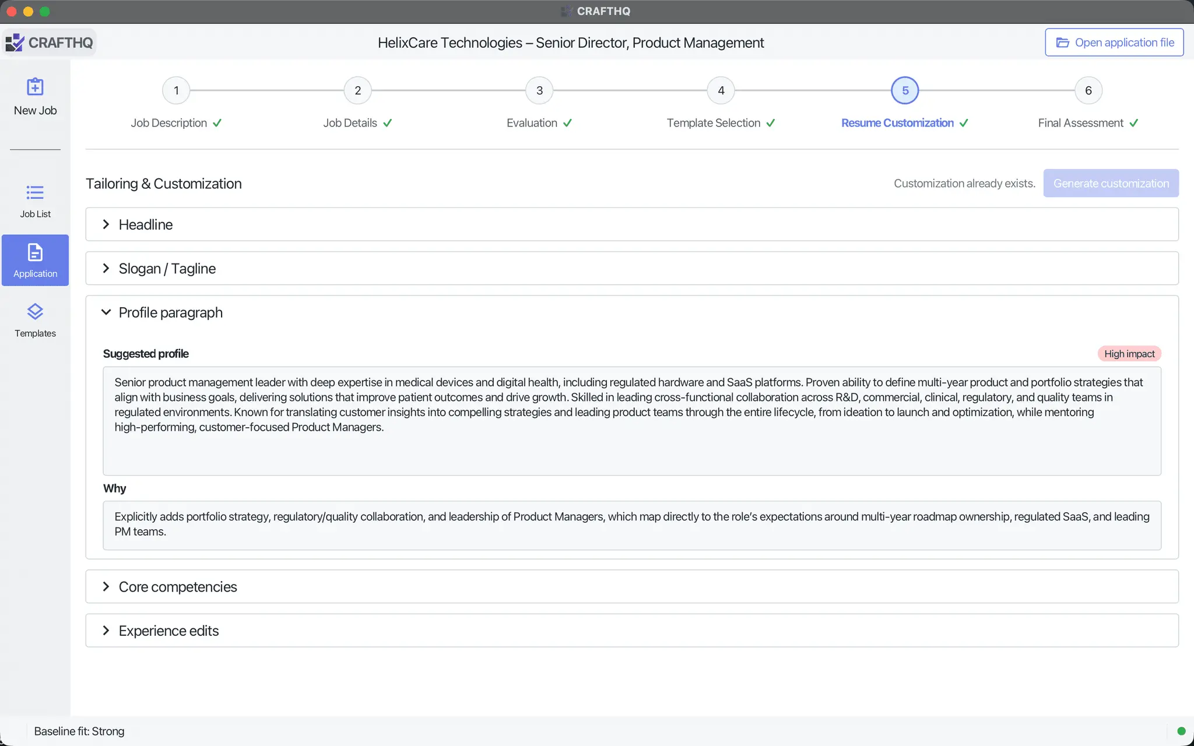The width and height of the screenshot is (1194, 746).
Task: Click the Core competencies title
Action: click(x=178, y=587)
